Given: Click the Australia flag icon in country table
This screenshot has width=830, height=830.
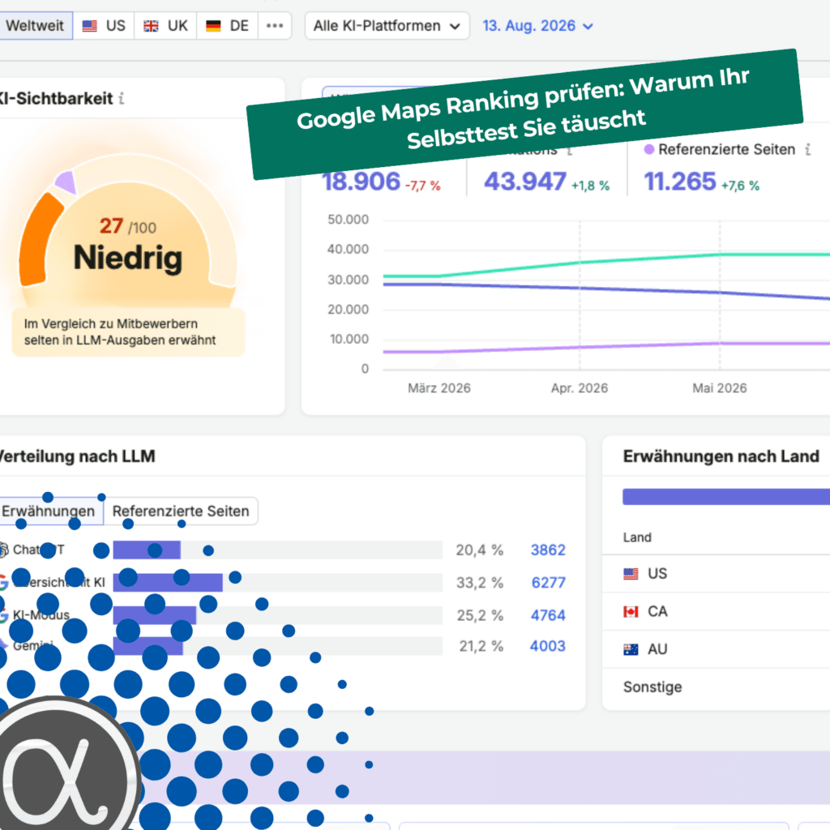Looking at the screenshot, I should [x=631, y=649].
